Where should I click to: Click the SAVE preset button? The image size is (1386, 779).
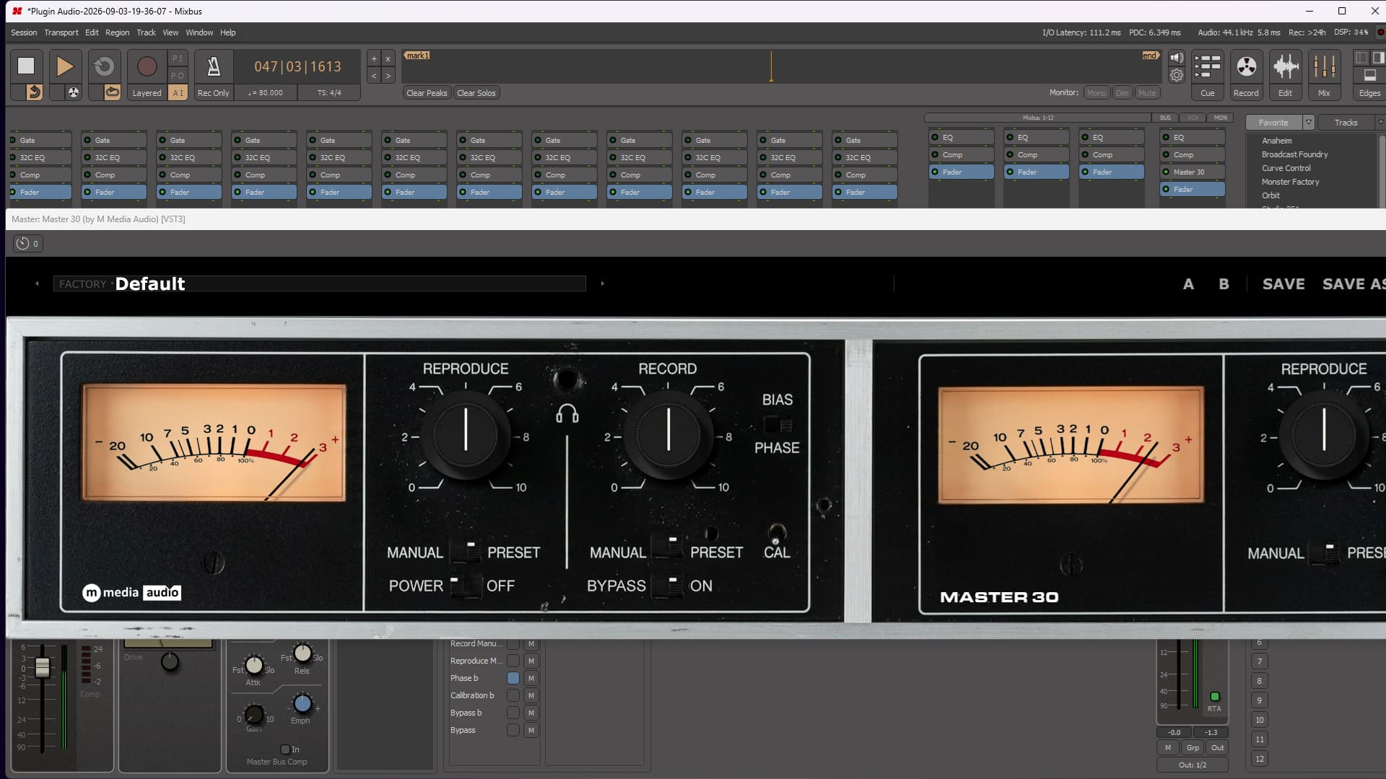1283,284
